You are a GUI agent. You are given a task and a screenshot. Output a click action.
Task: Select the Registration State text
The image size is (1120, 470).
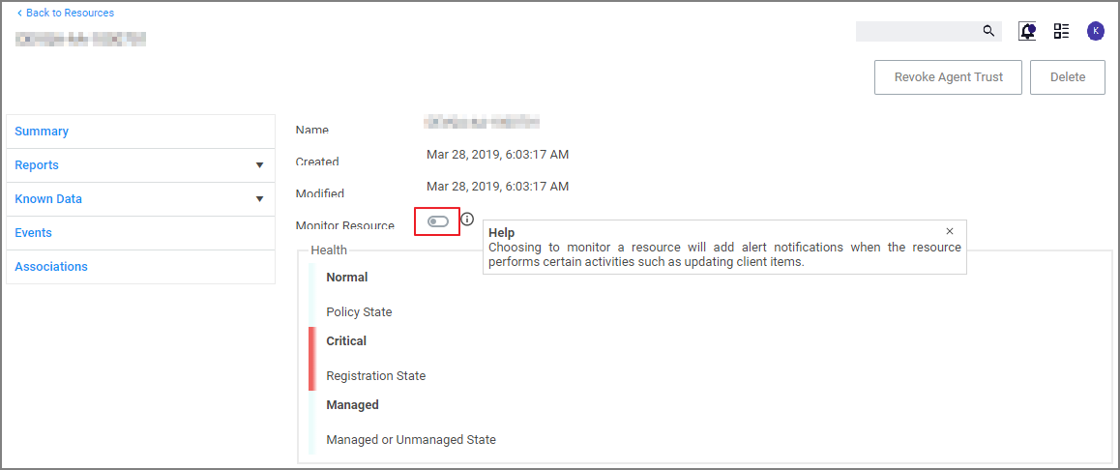tap(375, 376)
